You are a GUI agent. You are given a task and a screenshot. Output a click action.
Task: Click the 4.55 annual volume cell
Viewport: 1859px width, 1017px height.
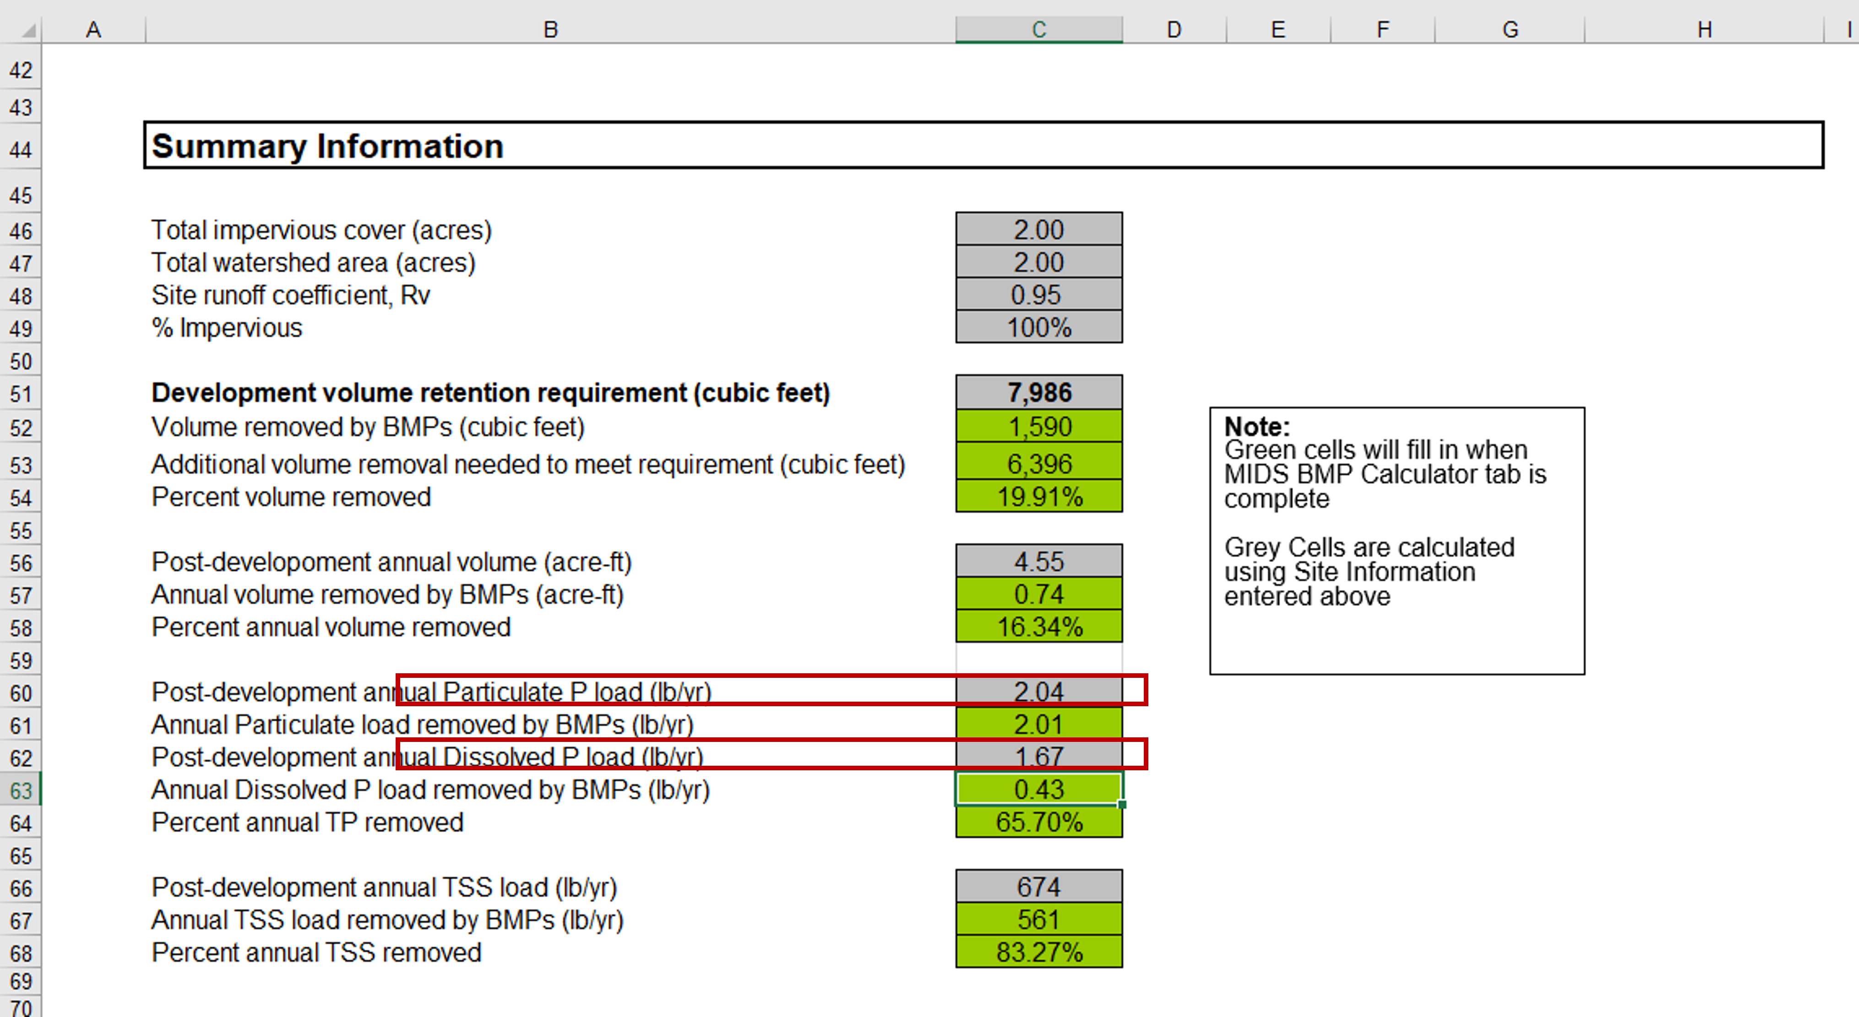click(1038, 561)
